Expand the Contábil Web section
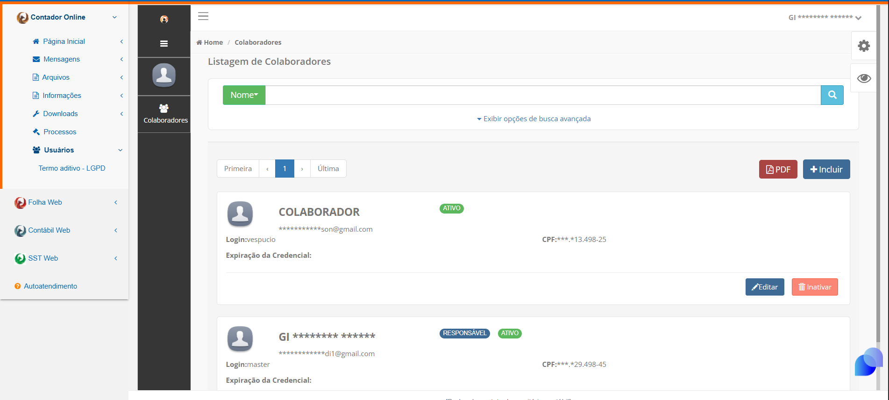Image resolution: width=889 pixels, height=400 pixels. pos(116,230)
